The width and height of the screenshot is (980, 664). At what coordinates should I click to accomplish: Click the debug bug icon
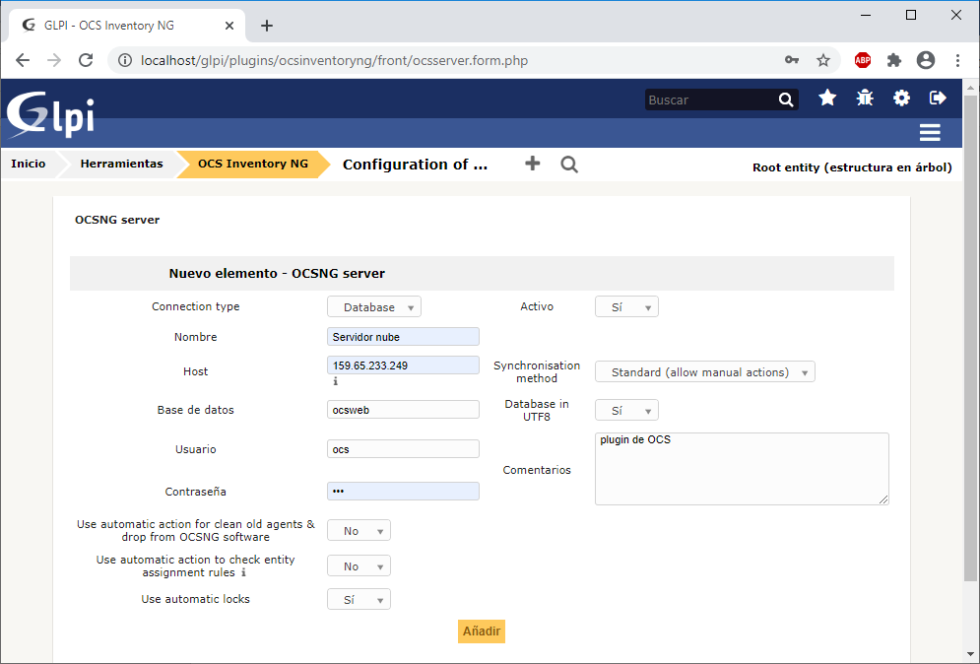[865, 98]
